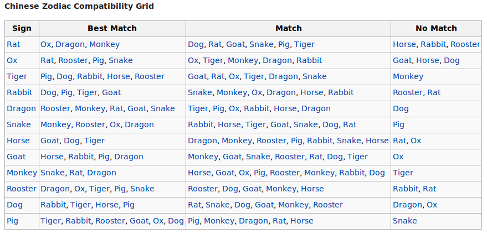The height and width of the screenshot is (234, 487).
Task: Select Monkey in the Sign column
Action: [22, 173]
